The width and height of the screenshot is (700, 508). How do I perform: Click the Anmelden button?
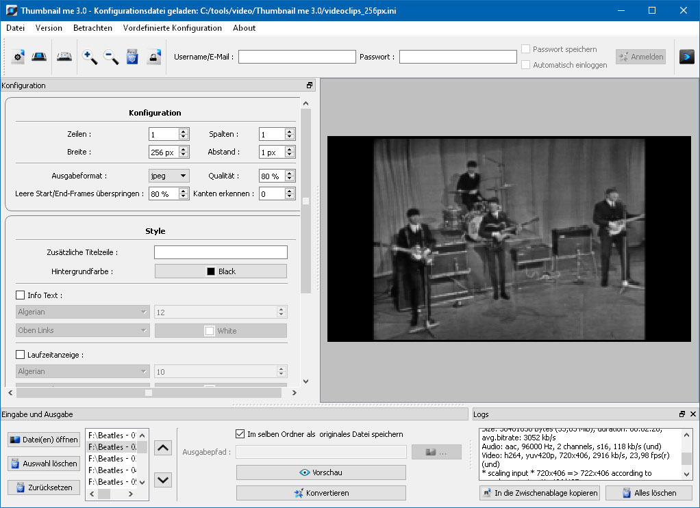click(x=640, y=57)
